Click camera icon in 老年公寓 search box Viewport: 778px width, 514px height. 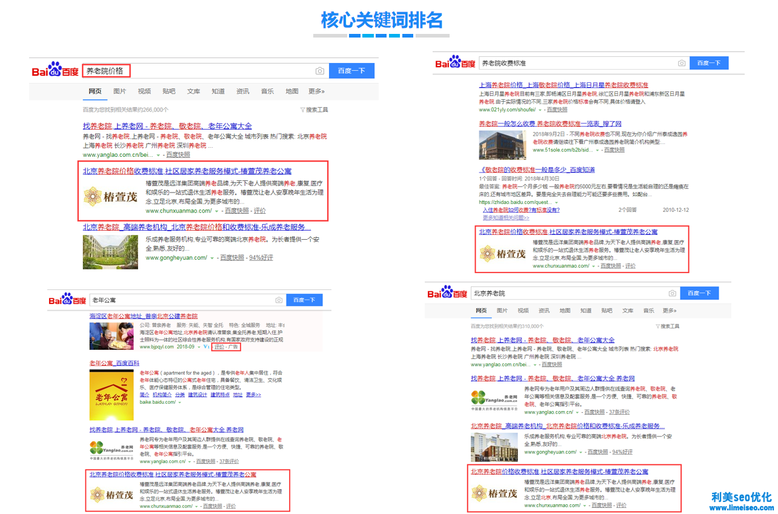click(279, 300)
